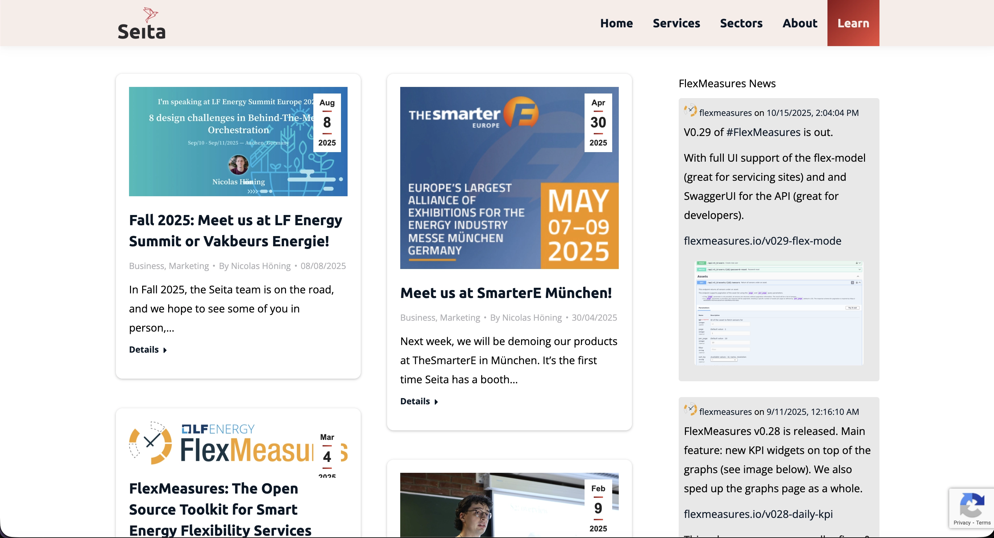Click the Mar 4 date badge
The width and height of the screenshot is (994, 538).
[x=327, y=453]
